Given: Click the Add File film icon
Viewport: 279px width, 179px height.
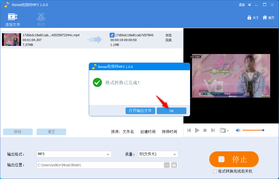Looking at the screenshot, I should pos(12,17).
